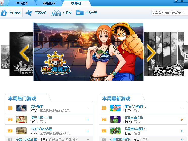This screenshot has height=141, width=188.
Task: Click 标签 冒险 text under 捉弄性感女上司
Action: 39,122
